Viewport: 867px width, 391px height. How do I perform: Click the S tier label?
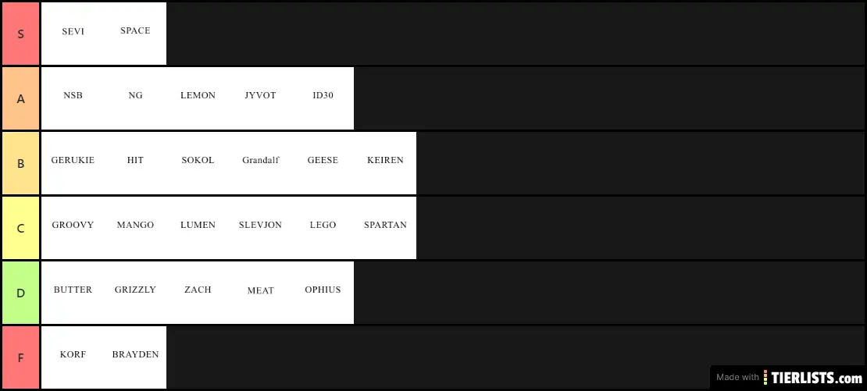coord(20,34)
